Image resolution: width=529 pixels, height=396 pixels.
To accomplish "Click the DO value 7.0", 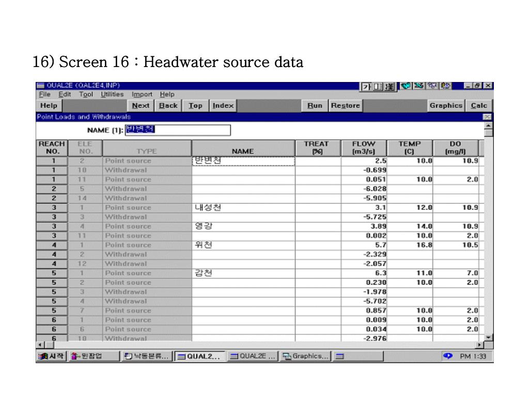I will coord(472,273).
